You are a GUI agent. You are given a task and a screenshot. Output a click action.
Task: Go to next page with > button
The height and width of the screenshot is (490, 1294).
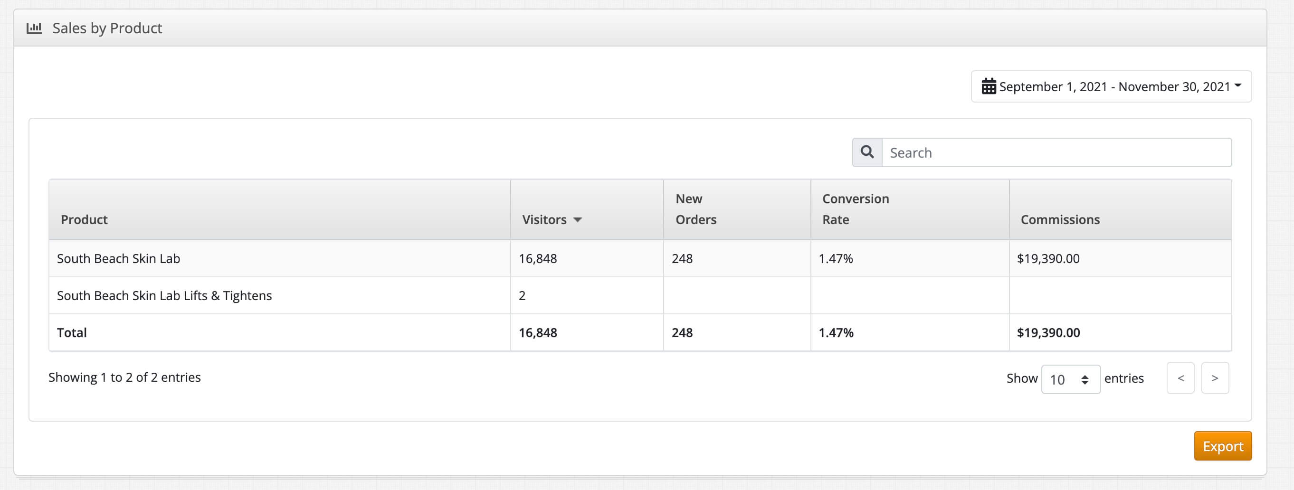tap(1215, 378)
